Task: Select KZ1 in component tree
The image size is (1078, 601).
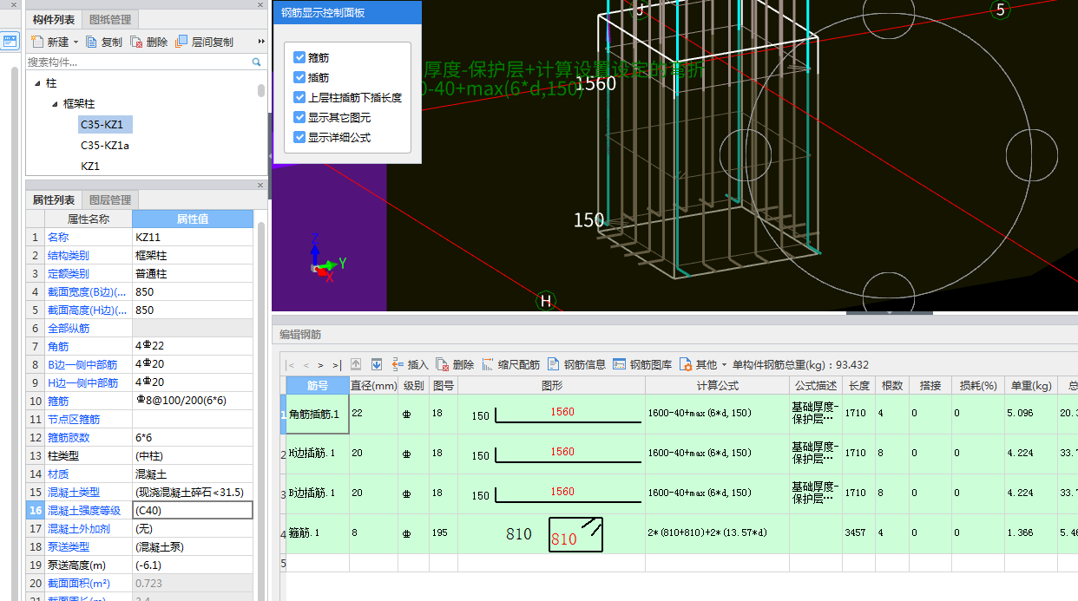Action: (90, 166)
